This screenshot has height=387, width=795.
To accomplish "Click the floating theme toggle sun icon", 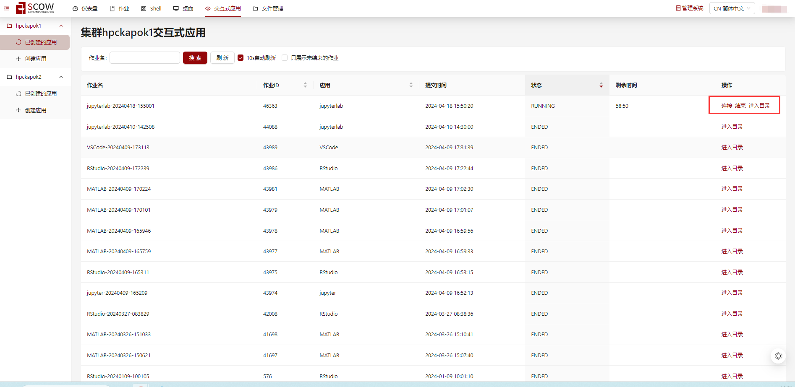I will tap(778, 356).
